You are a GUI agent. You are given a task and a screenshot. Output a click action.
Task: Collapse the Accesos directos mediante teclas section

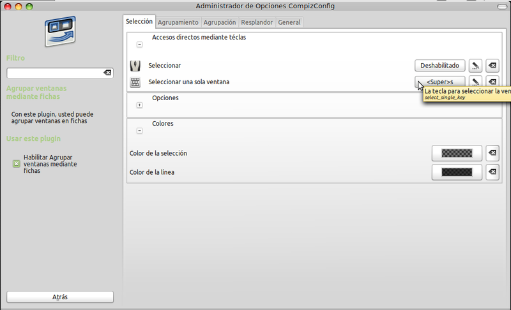click(x=139, y=45)
